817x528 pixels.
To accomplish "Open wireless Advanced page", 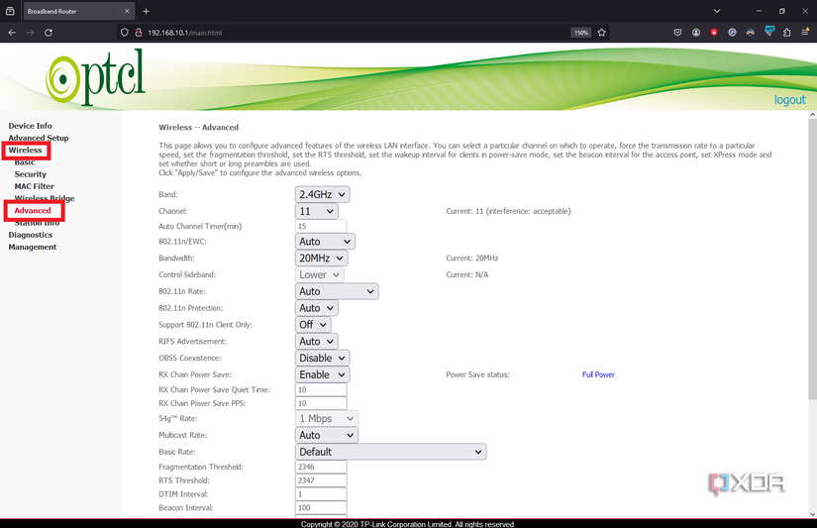I will coord(33,211).
